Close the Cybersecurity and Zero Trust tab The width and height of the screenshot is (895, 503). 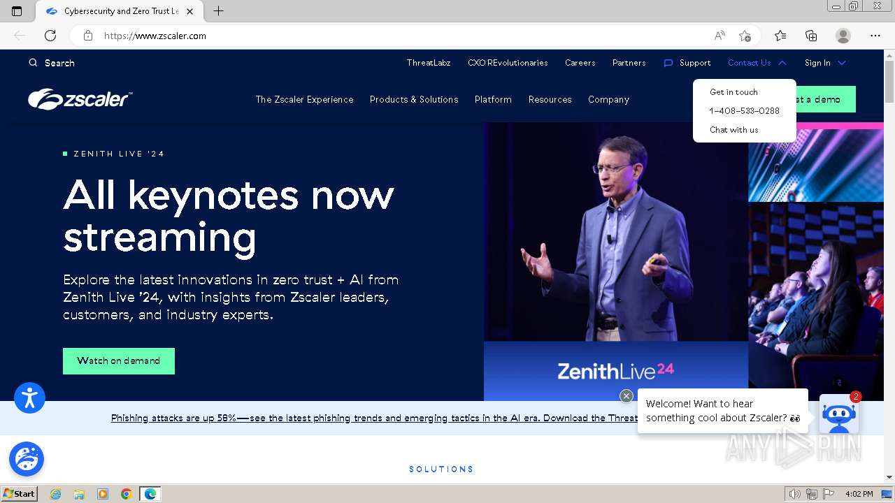(190, 11)
